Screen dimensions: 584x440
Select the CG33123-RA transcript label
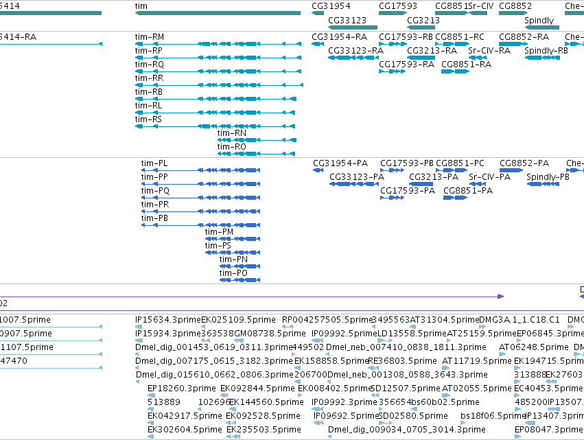pos(355,51)
